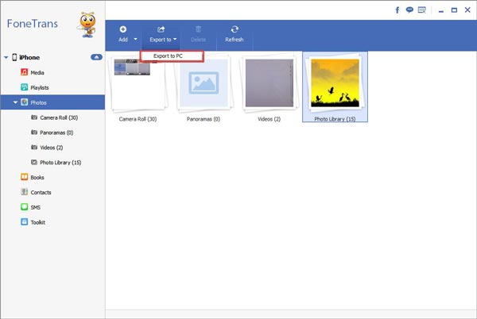Open the Add dropdown arrow
Image resolution: width=477 pixels, height=319 pixels.
point(135,39)
